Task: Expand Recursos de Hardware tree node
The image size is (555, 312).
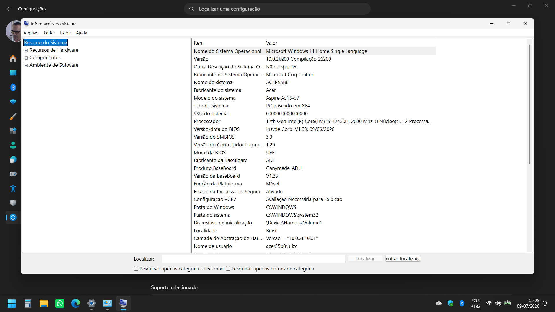Action: [26, 50]
